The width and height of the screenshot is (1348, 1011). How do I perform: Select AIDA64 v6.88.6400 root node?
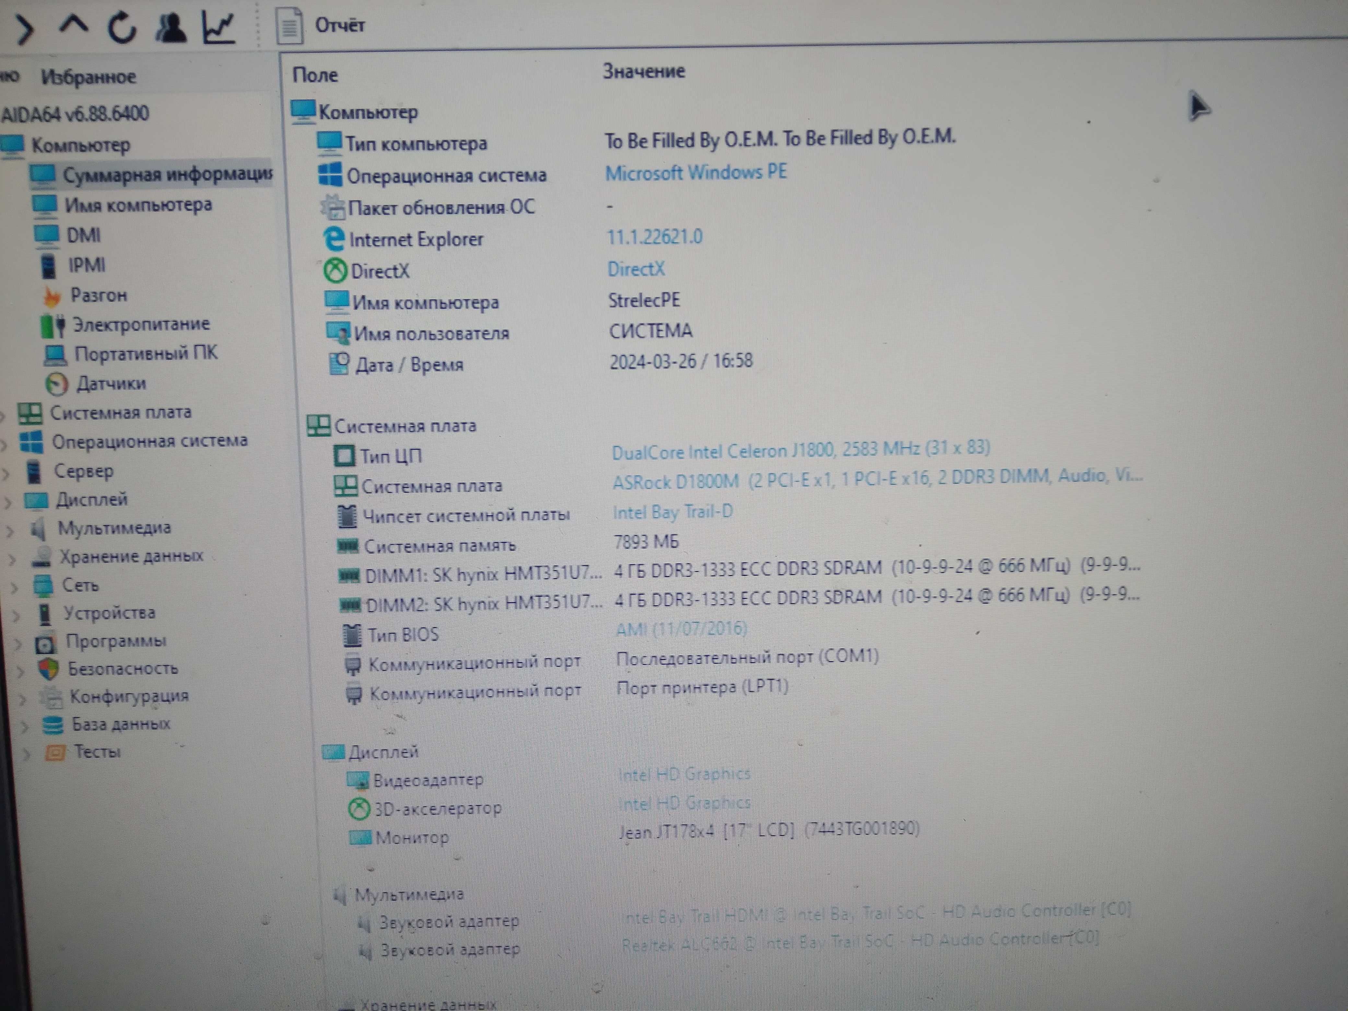[75, 113]
